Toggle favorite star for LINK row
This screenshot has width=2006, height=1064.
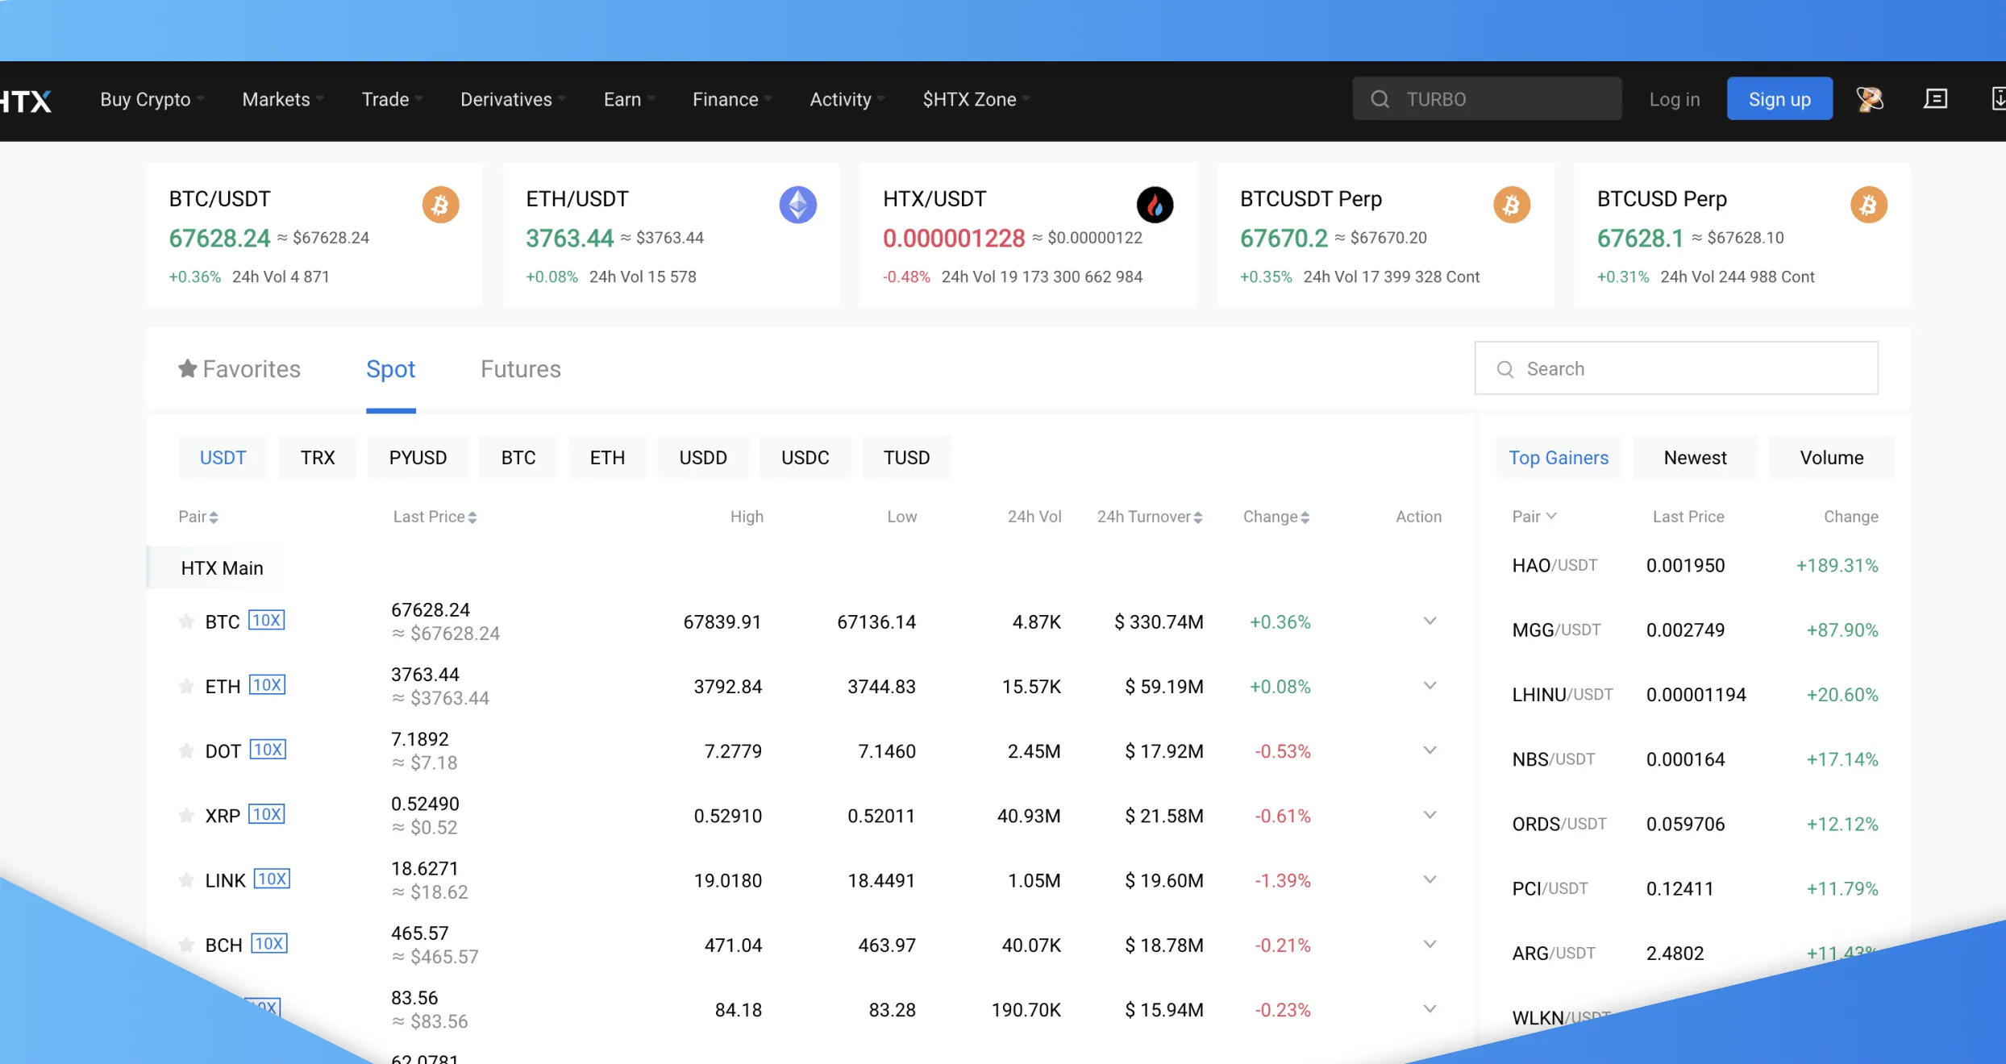[x=186, y=880]
